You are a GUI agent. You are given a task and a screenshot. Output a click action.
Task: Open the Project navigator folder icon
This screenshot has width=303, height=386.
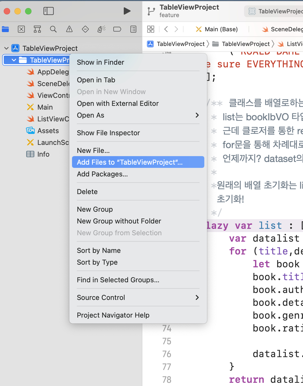(5, 29)
